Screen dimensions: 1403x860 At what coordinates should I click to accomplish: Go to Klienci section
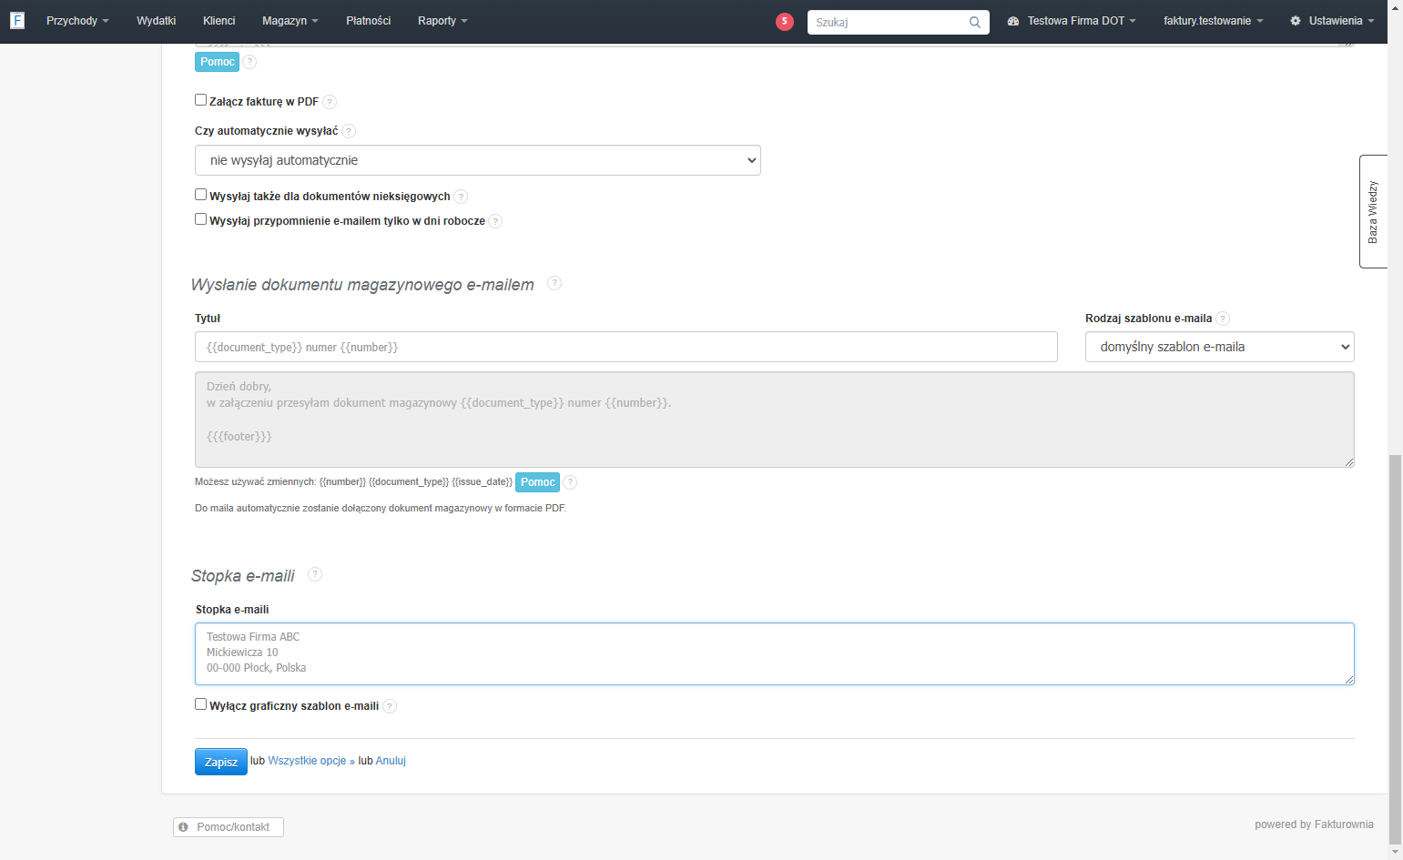[219, 21]
